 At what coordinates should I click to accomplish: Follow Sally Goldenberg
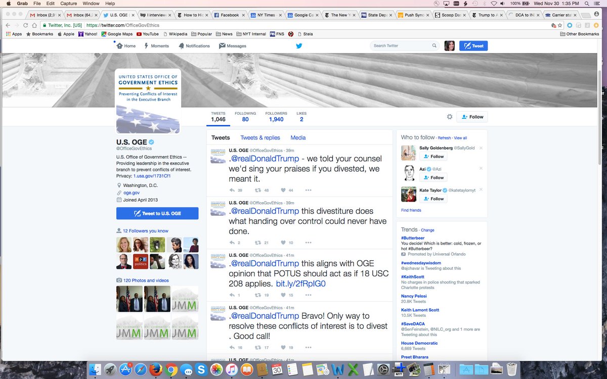(x=433, y=157)
